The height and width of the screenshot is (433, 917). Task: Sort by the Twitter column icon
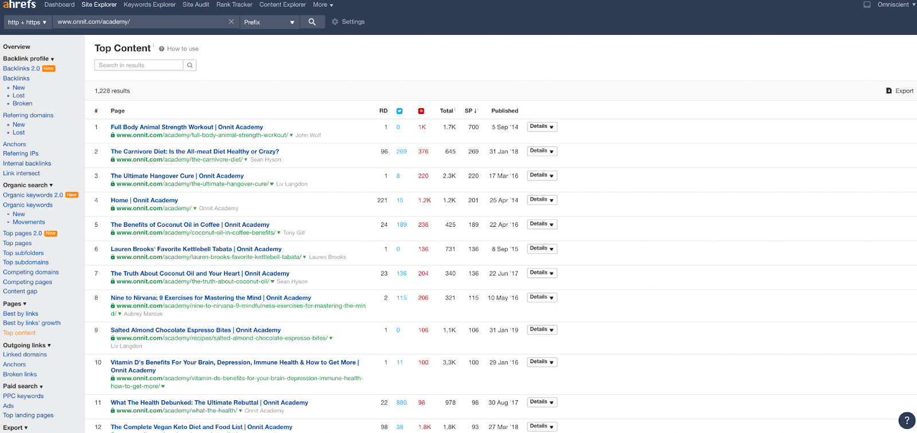[x=399, y=111]
